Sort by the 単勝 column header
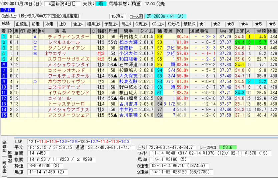The width and height of the screenshot is (278, 178). [x=261, y=31]
